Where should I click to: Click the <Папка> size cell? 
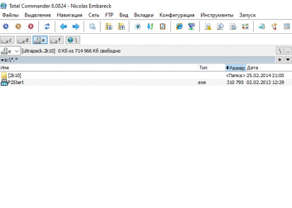pos(235,75)
